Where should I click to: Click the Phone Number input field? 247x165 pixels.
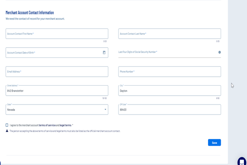pos(169,71)
